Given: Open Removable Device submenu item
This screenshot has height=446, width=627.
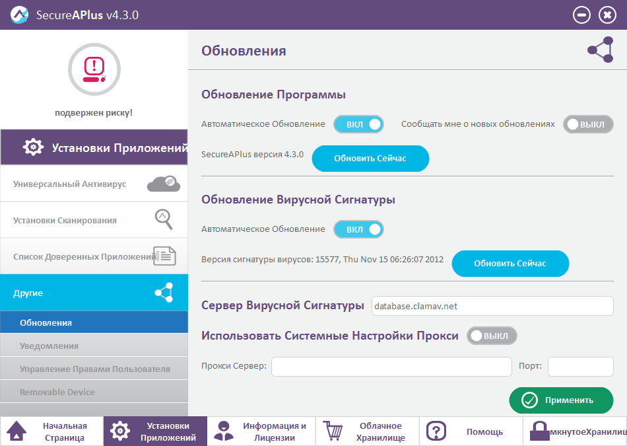Looking at the screenshot, I should point(94,392).
